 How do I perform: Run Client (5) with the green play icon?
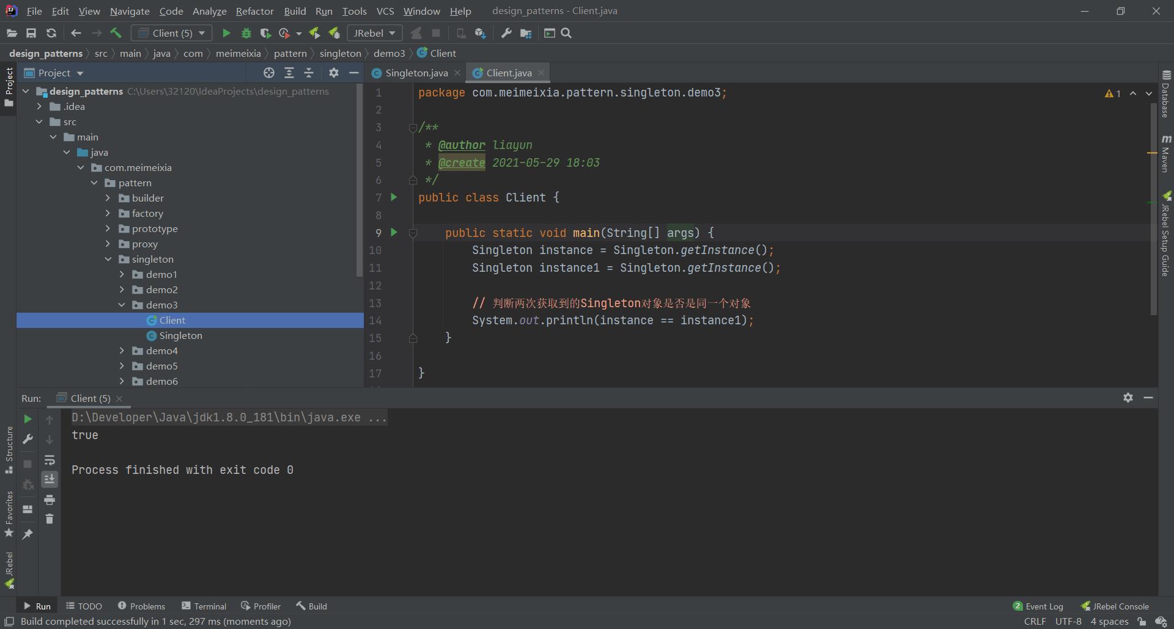coord(226,33)
